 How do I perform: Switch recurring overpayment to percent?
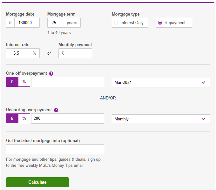point(24,119)
